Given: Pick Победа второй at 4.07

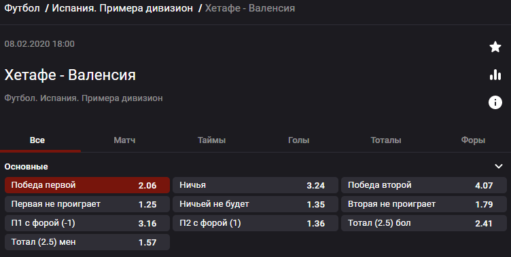Looking at the screenshot, I should point(424,185).
